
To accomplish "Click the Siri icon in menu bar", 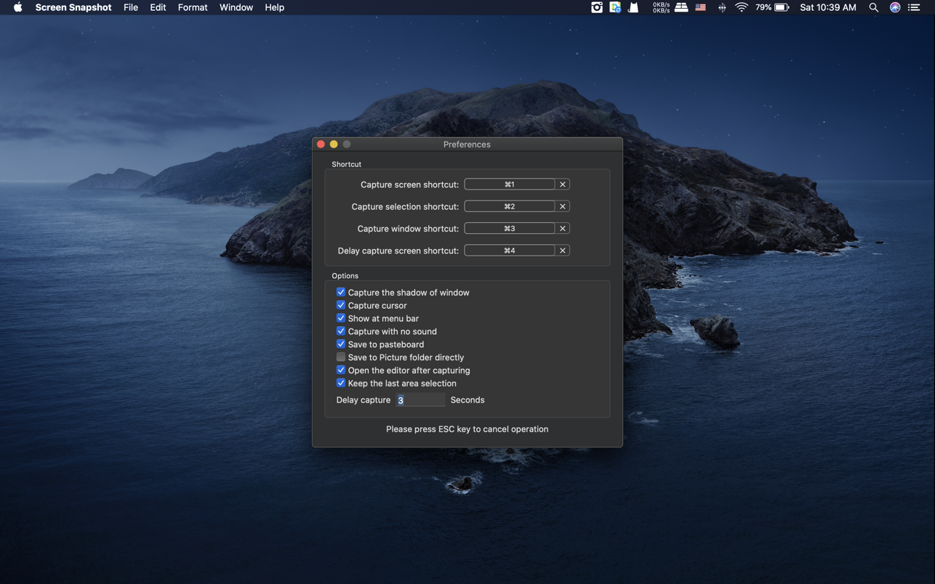I will tap(894, 7).
